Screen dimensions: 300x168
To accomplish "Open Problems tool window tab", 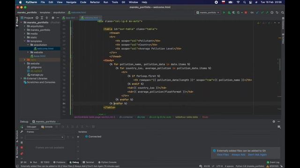I will pyautogui.click(x=60, y=162).
